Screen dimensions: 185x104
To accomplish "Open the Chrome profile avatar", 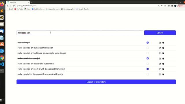I will (175, 6).
